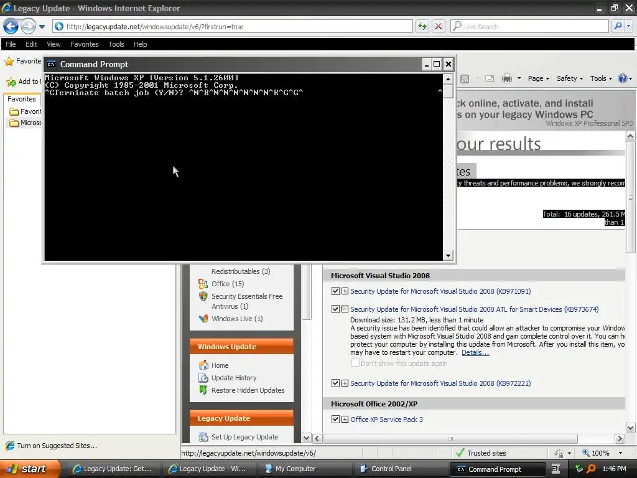Switch to Legacy Update: Get... taskbar window
The height and width of the screenshot is (478, 637).
coord(114,469)
